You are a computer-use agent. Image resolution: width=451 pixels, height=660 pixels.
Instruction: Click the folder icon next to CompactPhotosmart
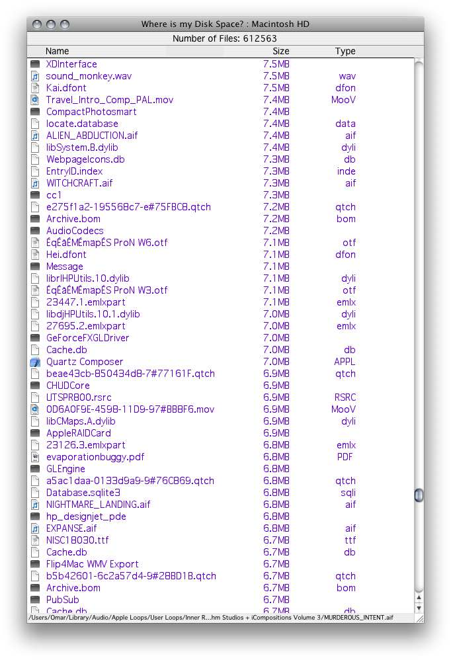tap(35, 112)
